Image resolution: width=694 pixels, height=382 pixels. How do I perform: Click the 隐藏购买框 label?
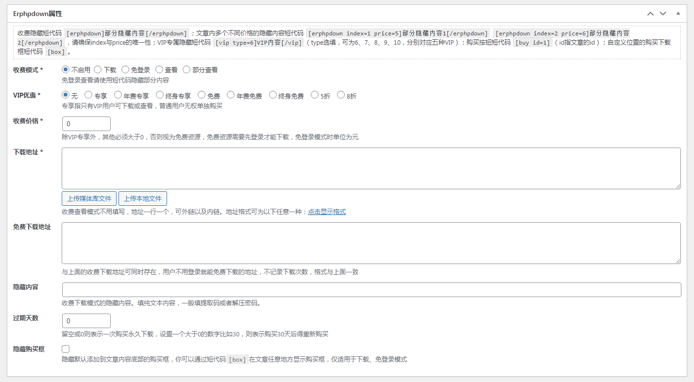(29, 349)
